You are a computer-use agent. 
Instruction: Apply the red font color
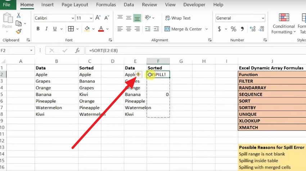[x=101, y=29]
